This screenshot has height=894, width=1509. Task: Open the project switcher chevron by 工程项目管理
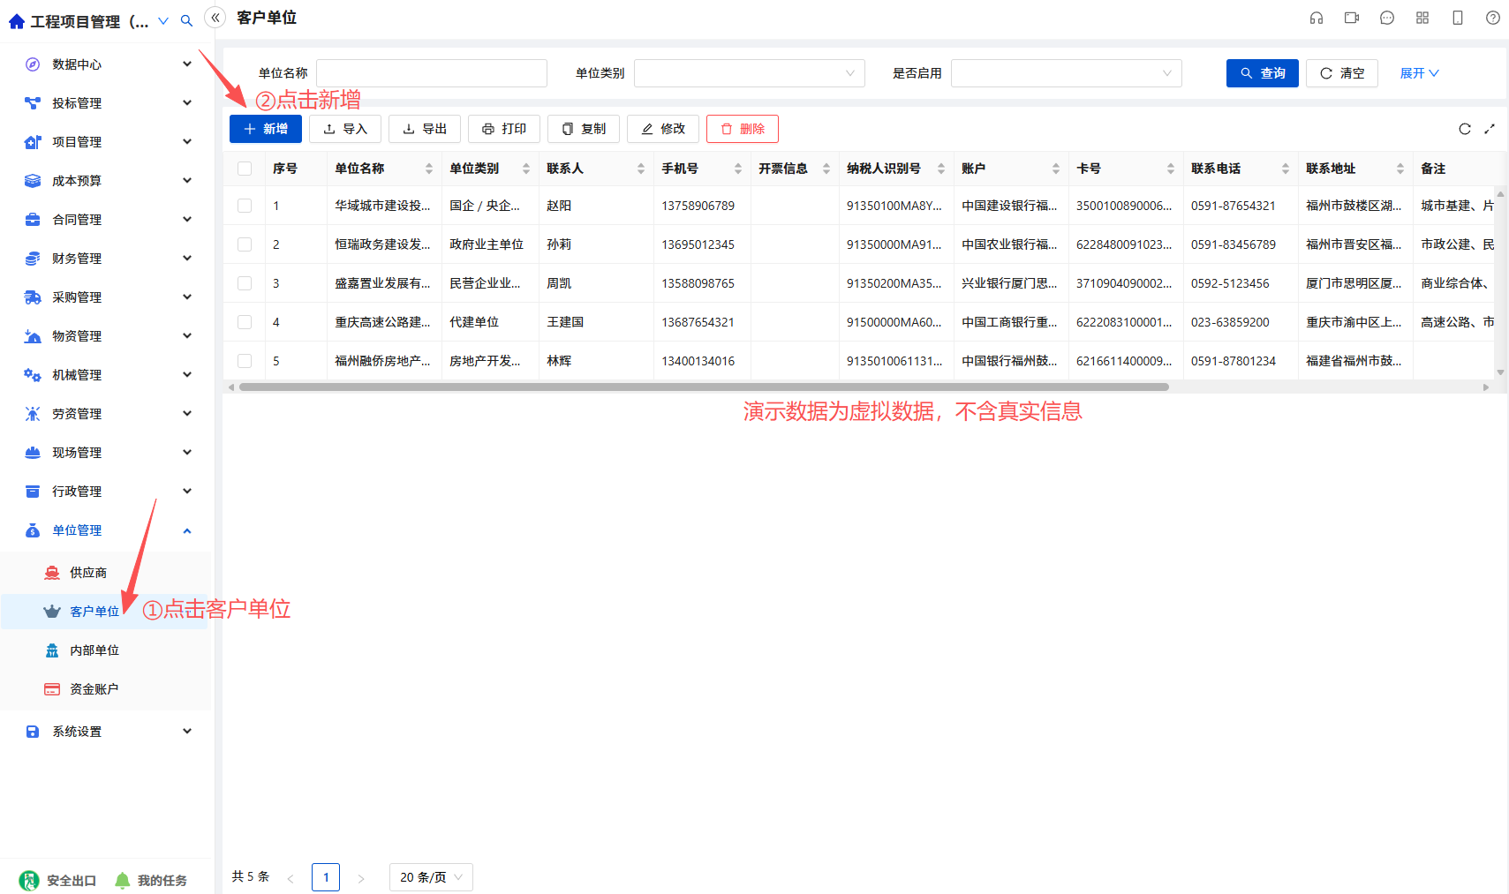tap(163, 21)
